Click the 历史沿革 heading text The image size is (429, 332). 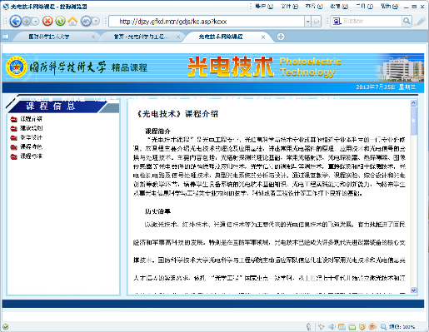tap(157, 211)
